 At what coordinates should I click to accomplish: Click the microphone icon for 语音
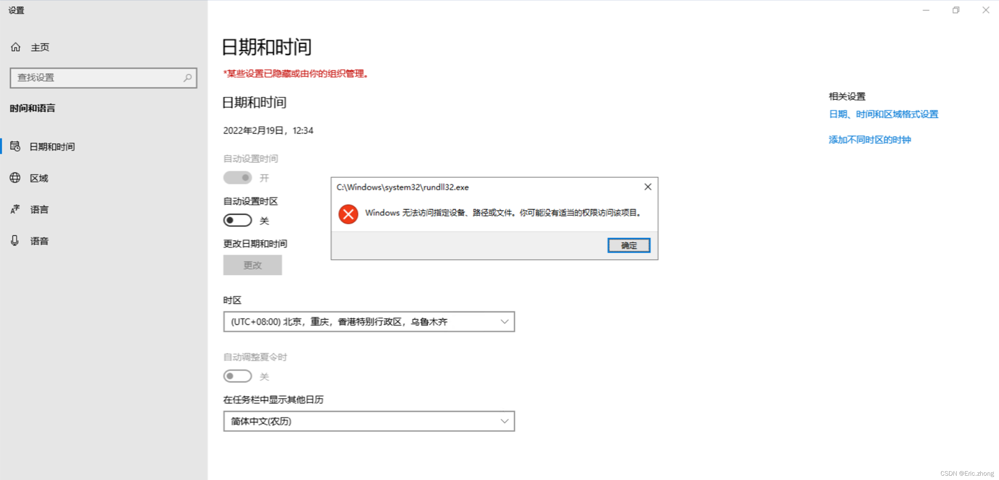[x=15, y=240]
